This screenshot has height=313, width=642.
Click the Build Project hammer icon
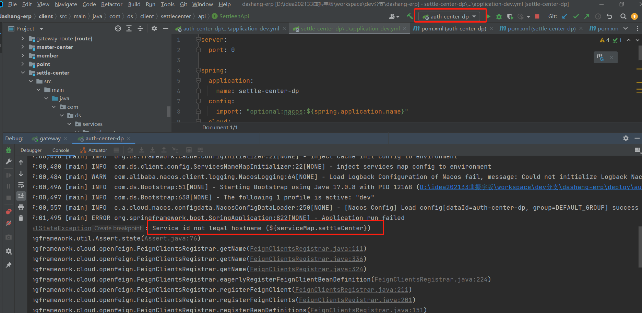click(409, 16)
